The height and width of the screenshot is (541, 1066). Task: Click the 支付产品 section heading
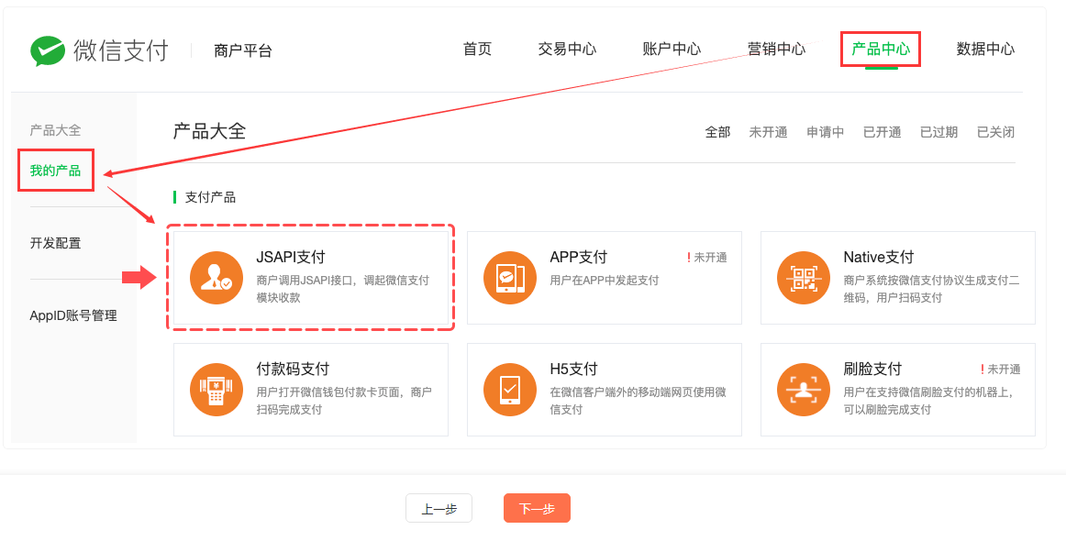tap(210, 198)
